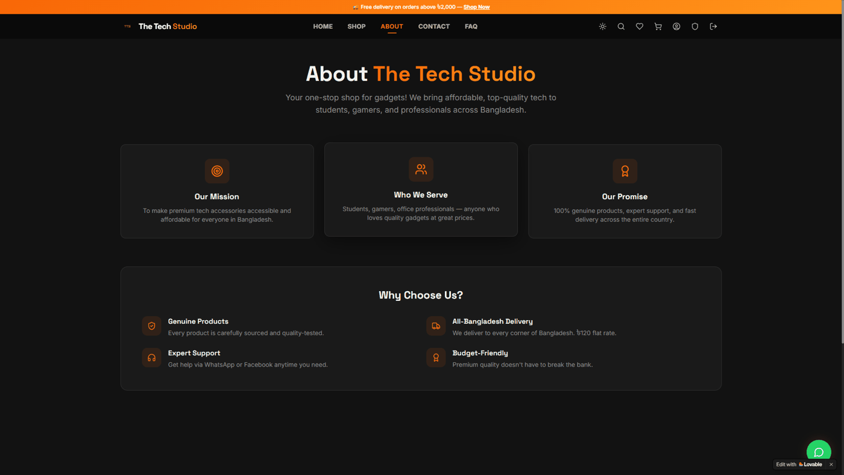Click the ৳120 flat rate delivery description

(534, 333)
